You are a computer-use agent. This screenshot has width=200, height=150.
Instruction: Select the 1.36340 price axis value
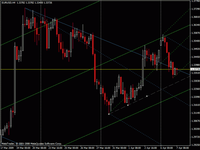pos(196,25)
